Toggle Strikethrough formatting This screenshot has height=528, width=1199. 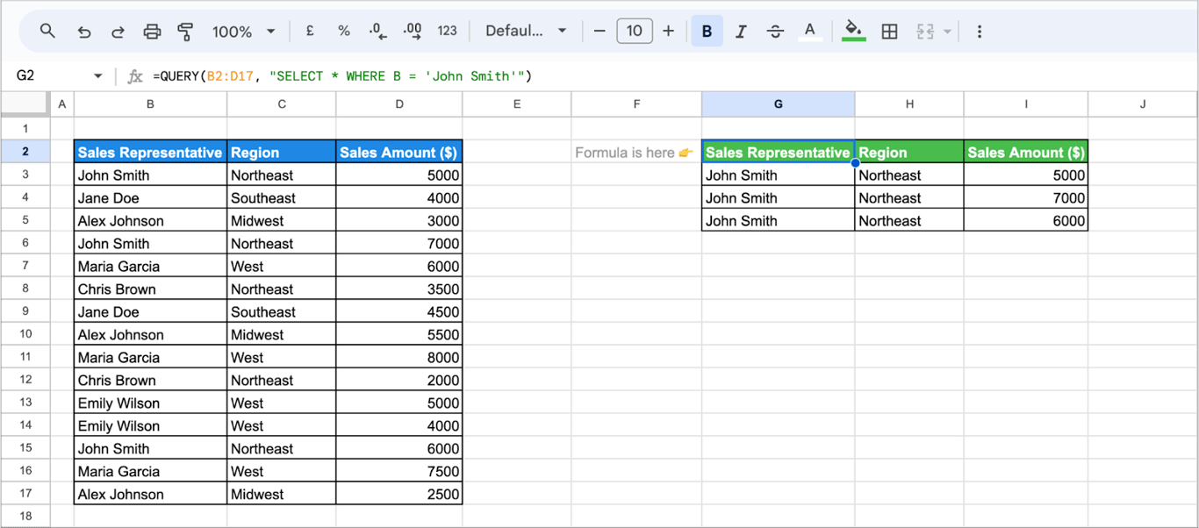775,32
